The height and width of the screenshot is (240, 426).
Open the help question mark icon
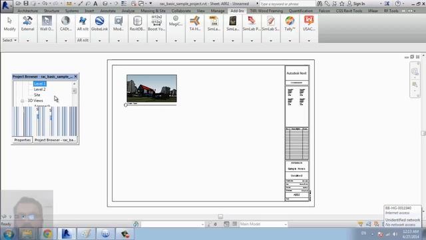pyautogui.click(x=398, y=4)
